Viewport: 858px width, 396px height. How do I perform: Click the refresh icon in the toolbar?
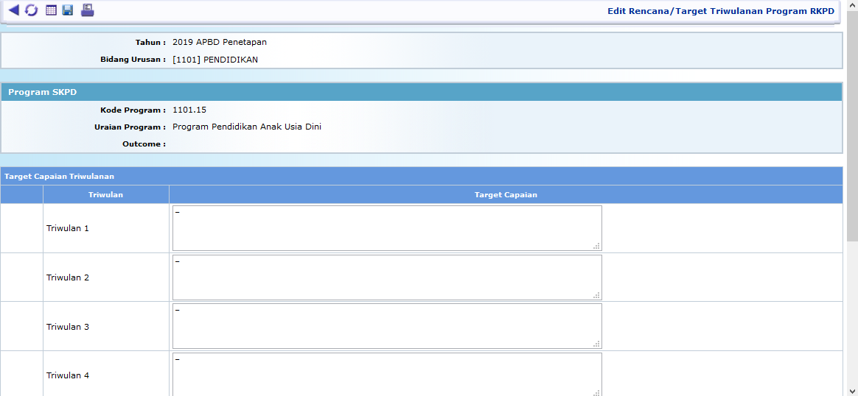31,10
